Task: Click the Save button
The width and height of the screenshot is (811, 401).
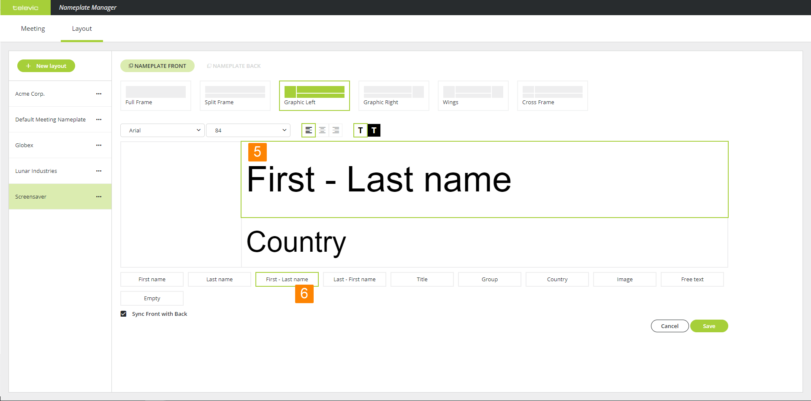Action: 709,326
